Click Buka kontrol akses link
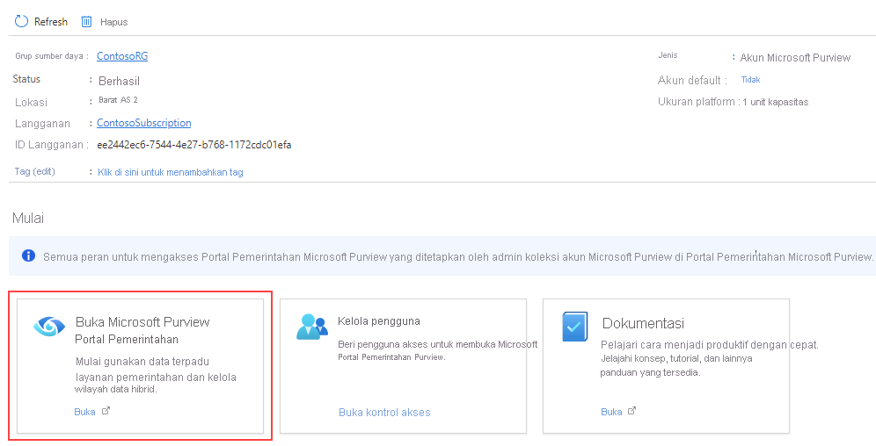 (384, 413)
